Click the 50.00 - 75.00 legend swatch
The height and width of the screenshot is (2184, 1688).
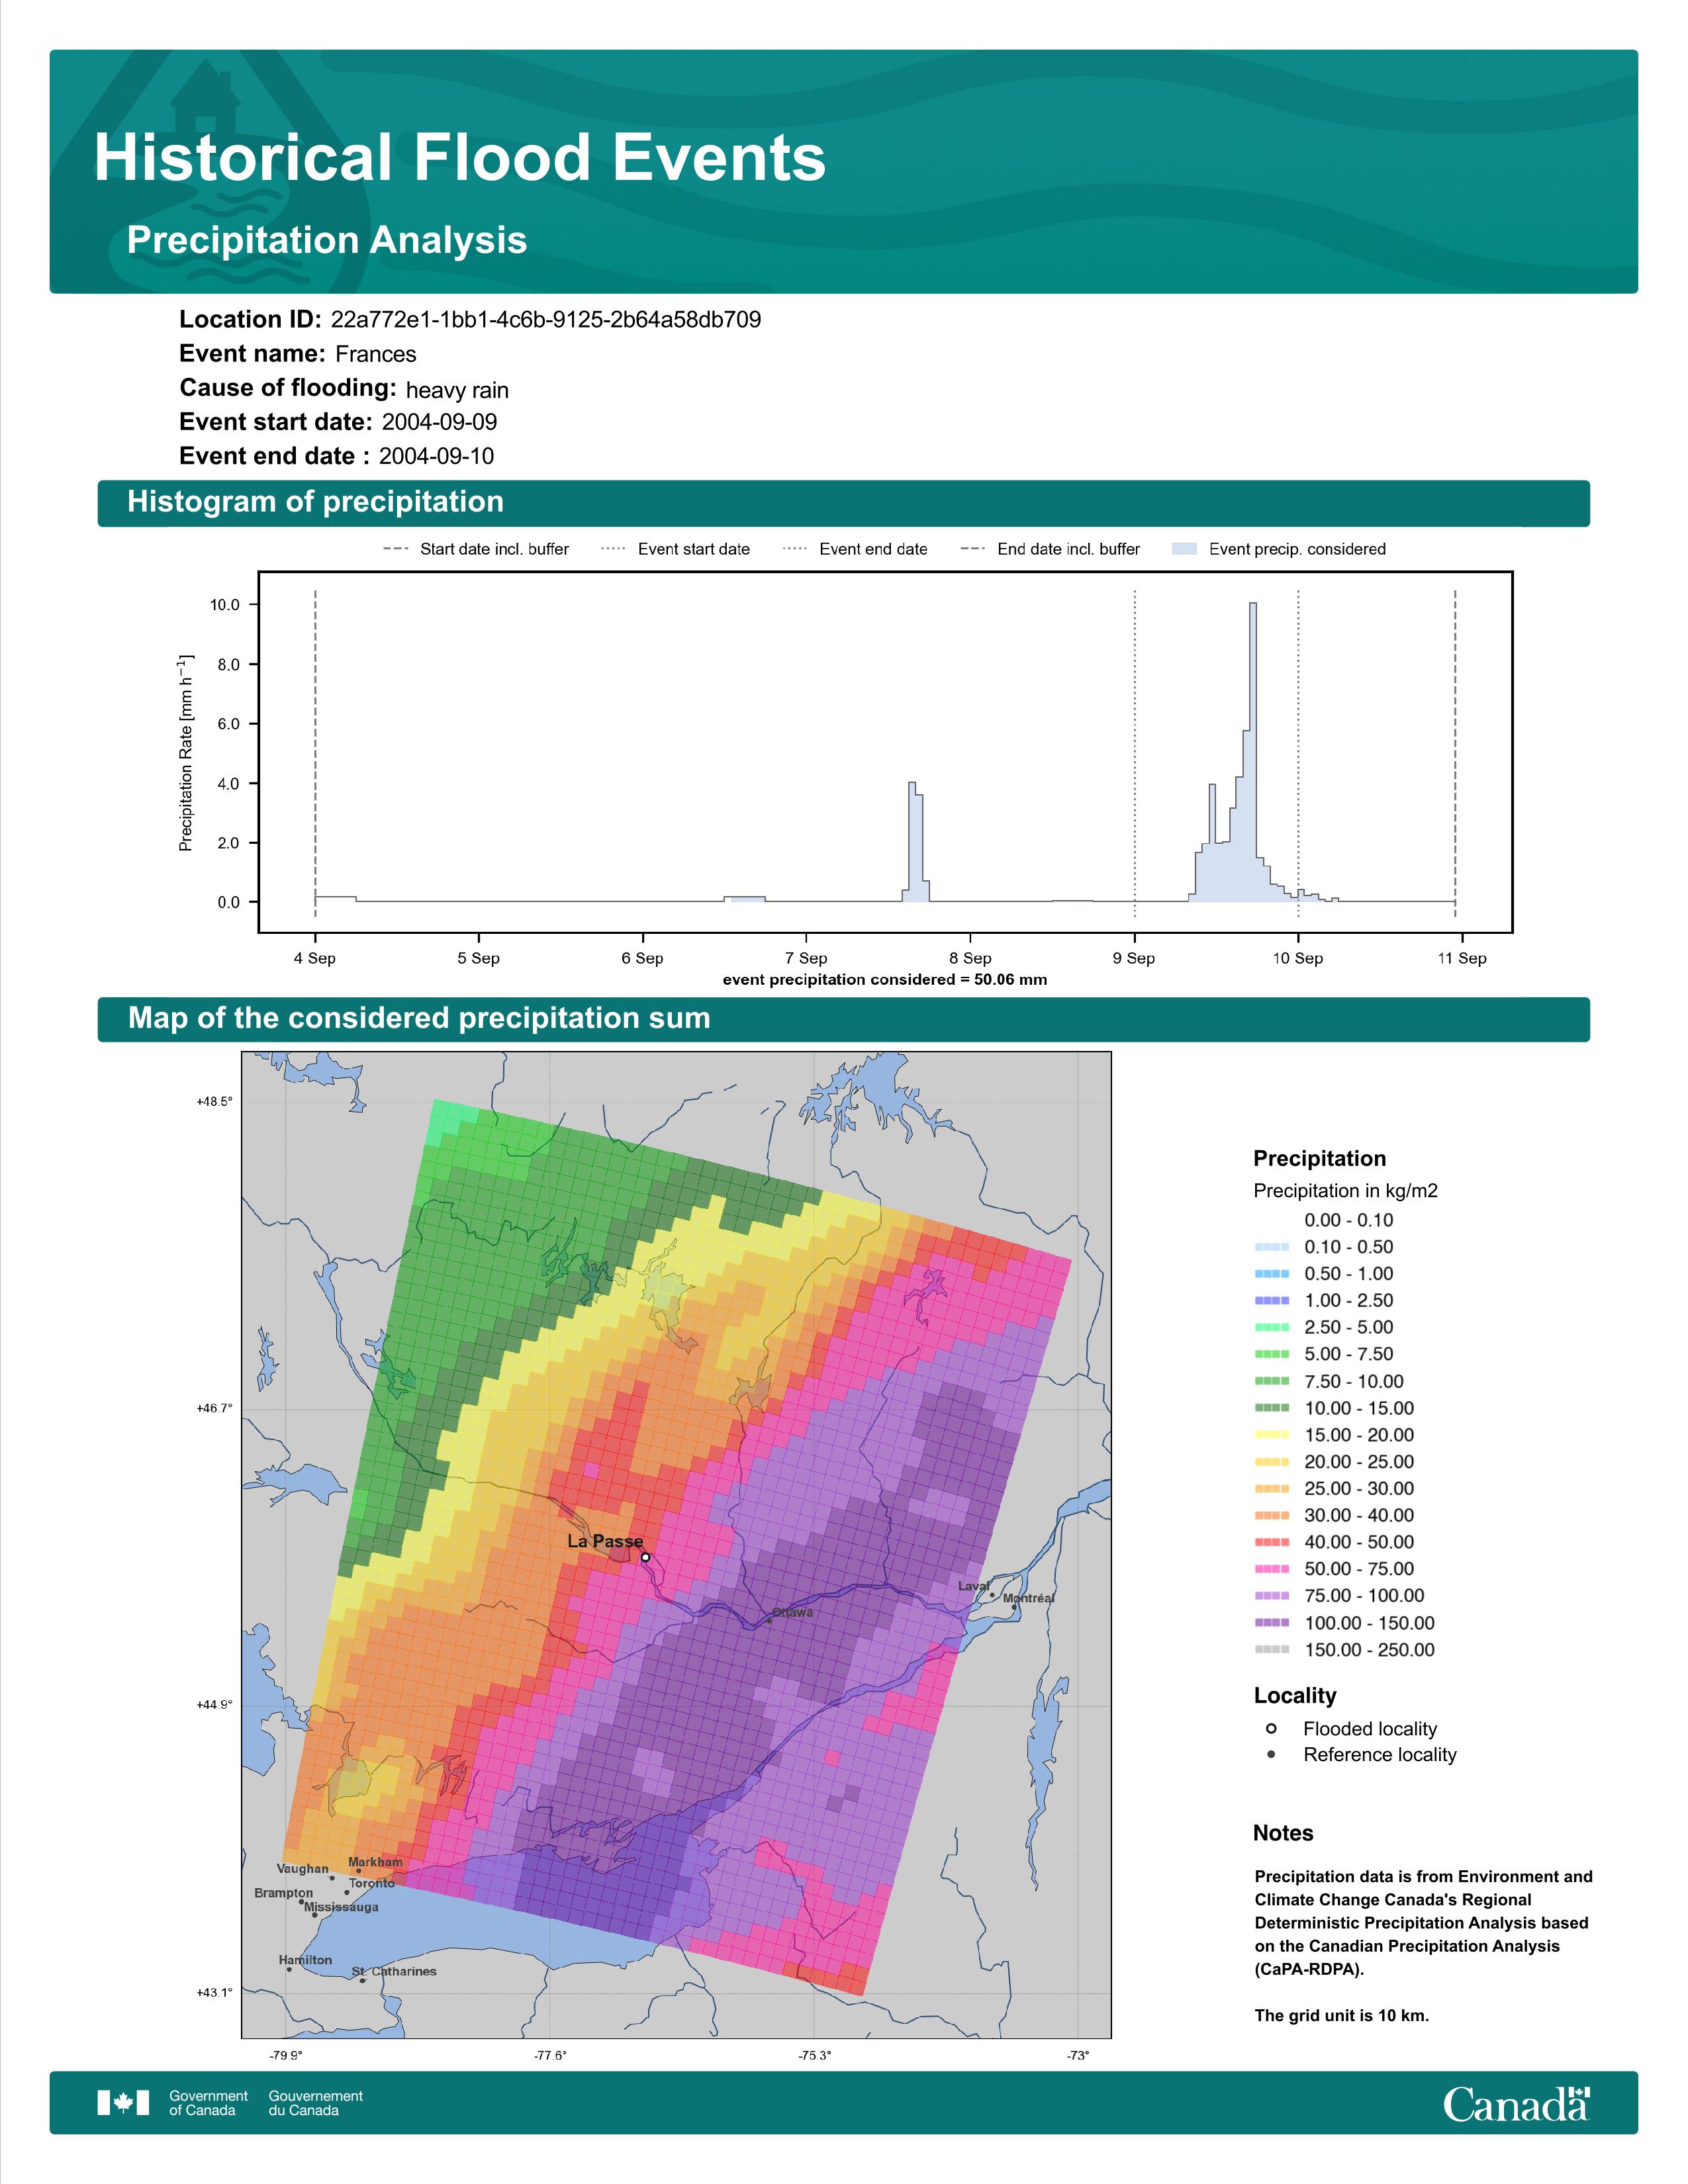point(1271,1569)
